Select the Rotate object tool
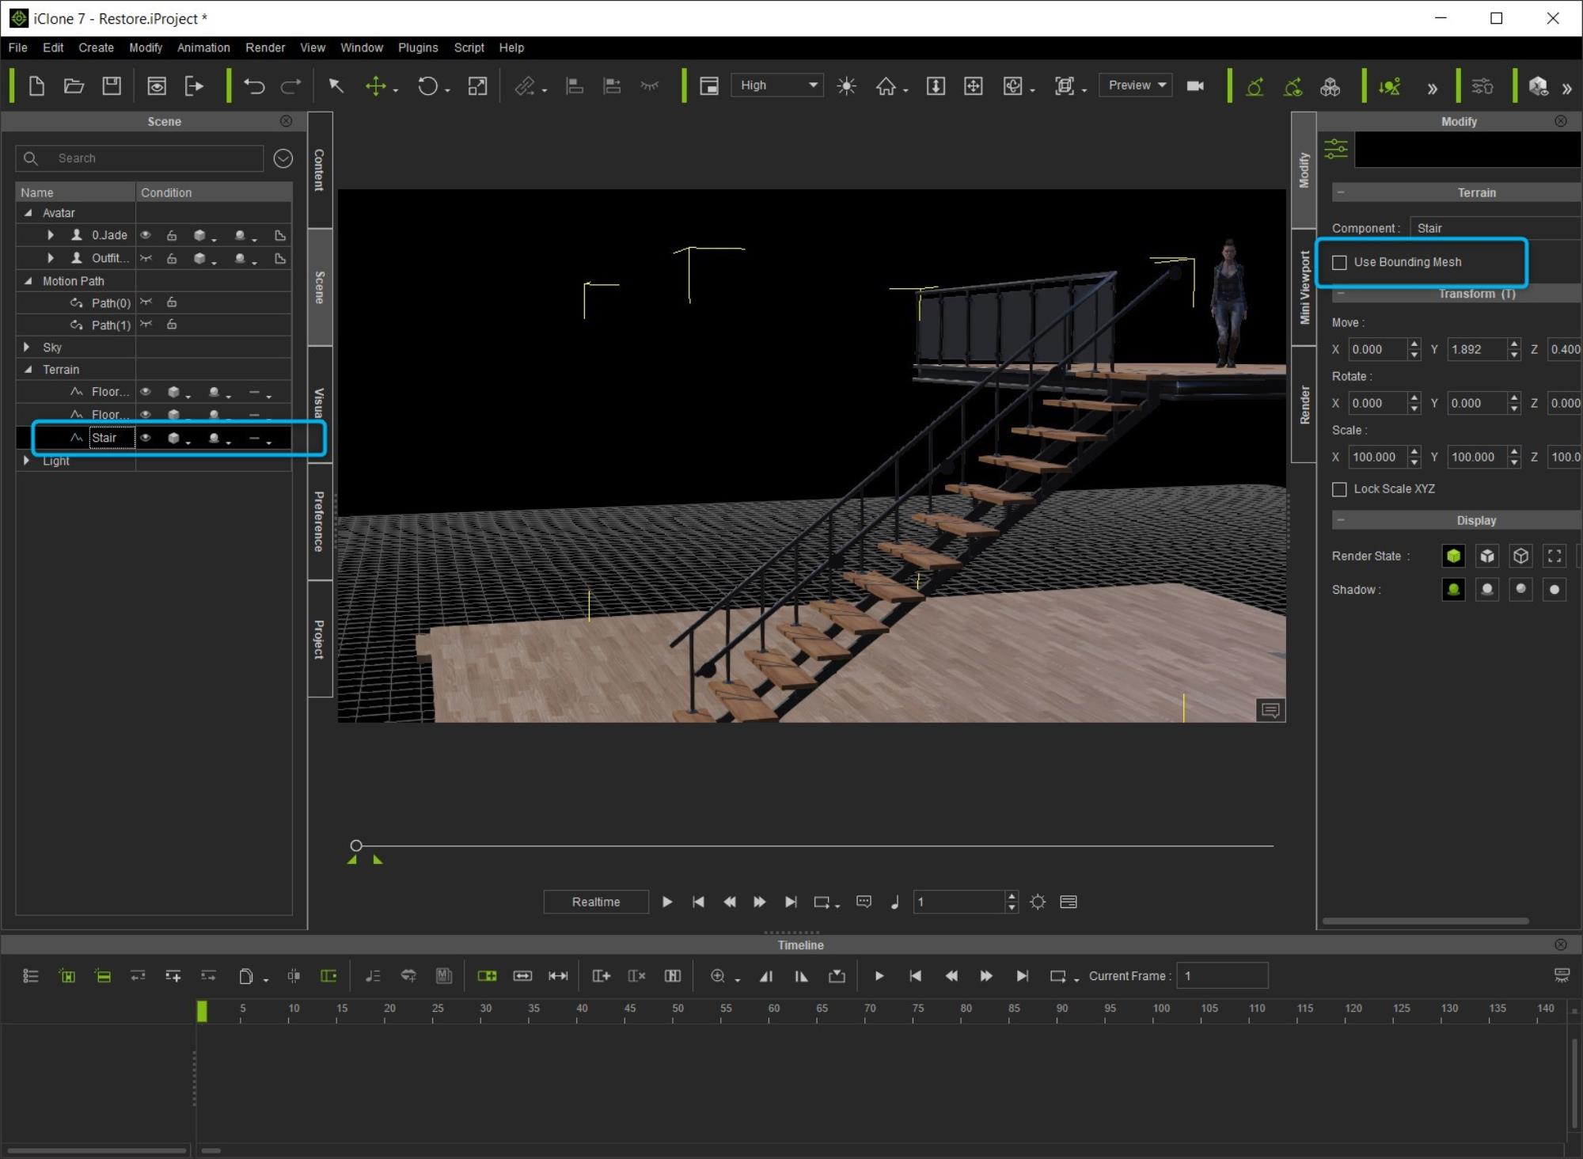 click(x=428, y=85)
